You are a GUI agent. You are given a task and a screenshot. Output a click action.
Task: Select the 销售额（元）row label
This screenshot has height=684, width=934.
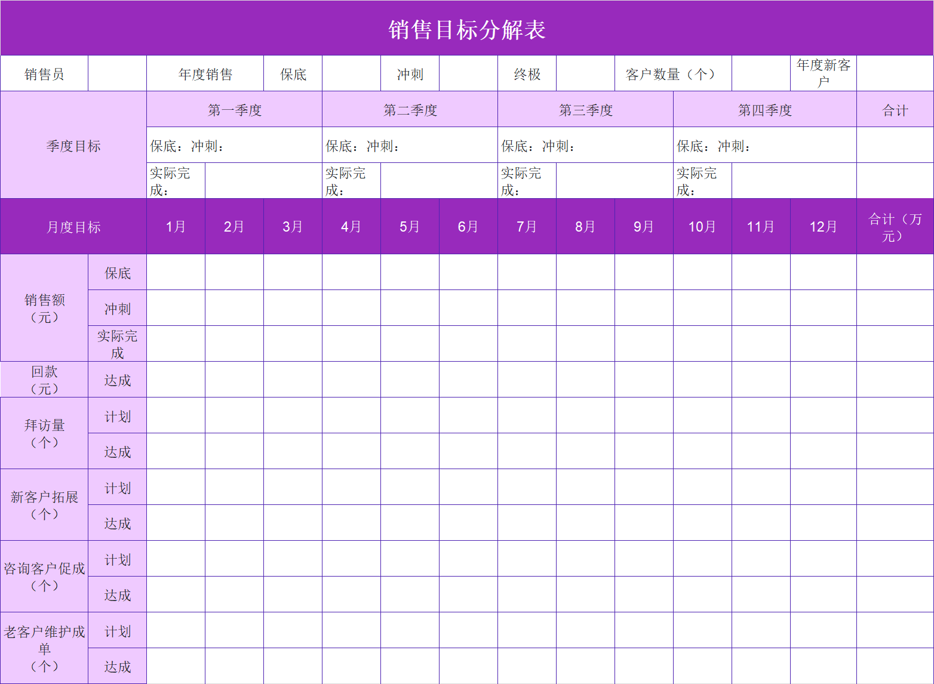[44, 308]
